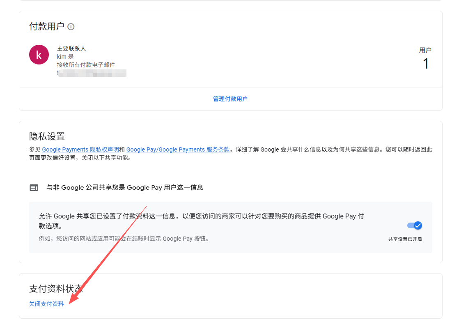This screenshot has width=459, height=331.
Task: Click the 共享设置已开启 status label
Action: 405,239
